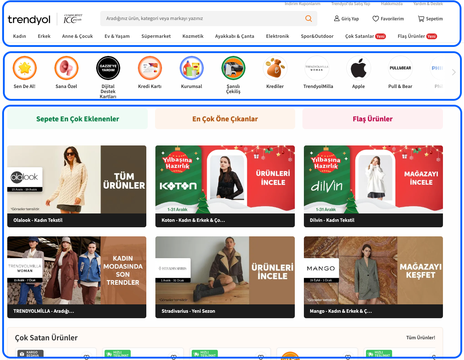Open the Kurumsal icon
This screenshot has width=464, height=360.
(192, 68)
